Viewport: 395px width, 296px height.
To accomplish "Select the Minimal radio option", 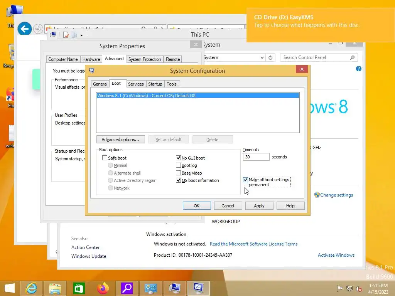I will (x=110, y=165).
